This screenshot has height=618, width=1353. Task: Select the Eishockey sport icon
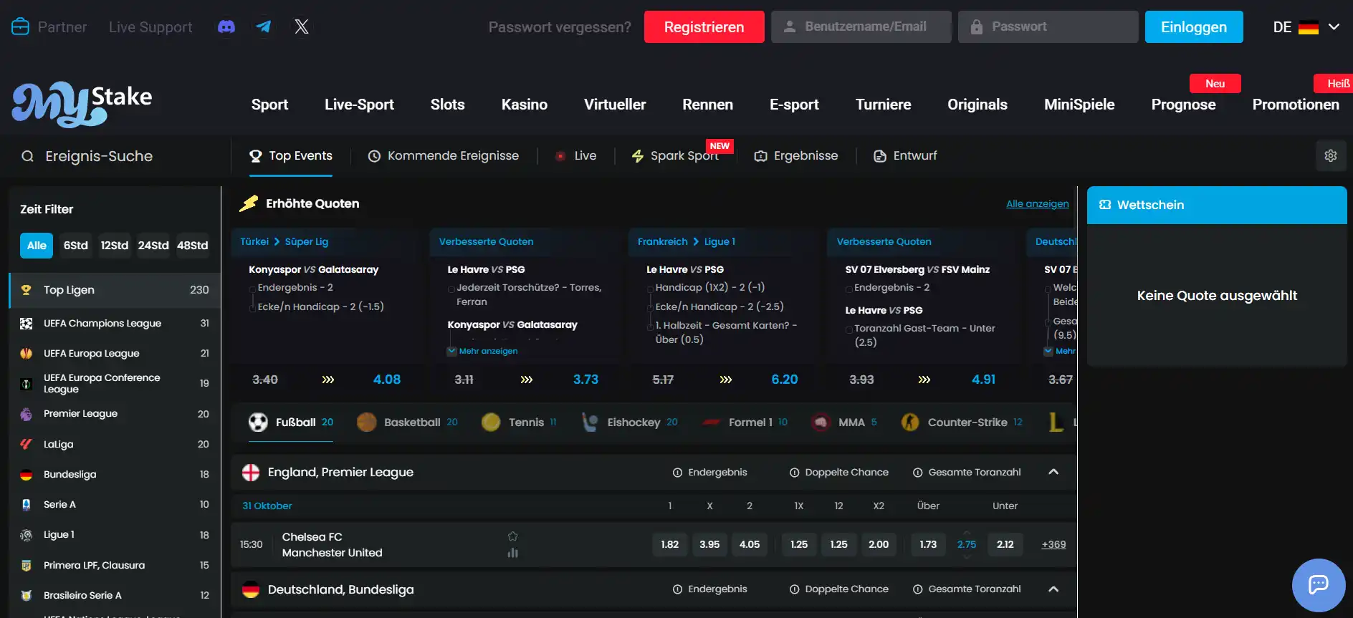[x=590, y=423]
